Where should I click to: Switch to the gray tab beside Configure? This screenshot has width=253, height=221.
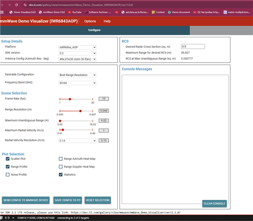tap(221, 30)
